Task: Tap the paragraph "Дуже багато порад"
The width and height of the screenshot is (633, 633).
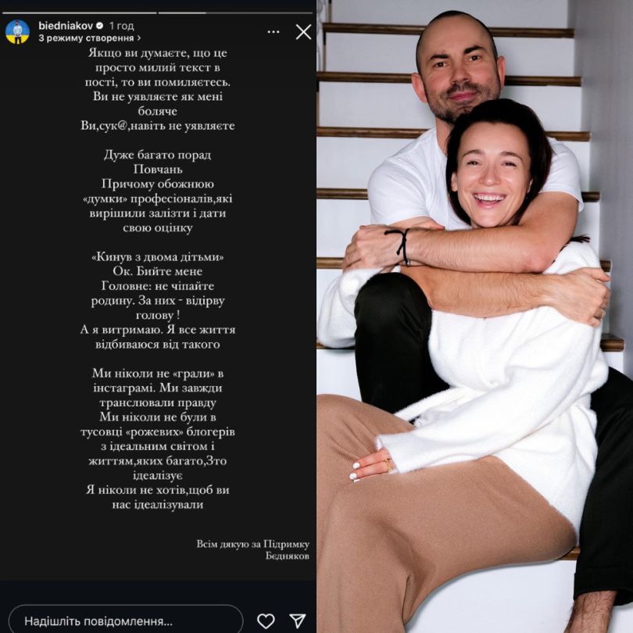Action: coord(157,191)
